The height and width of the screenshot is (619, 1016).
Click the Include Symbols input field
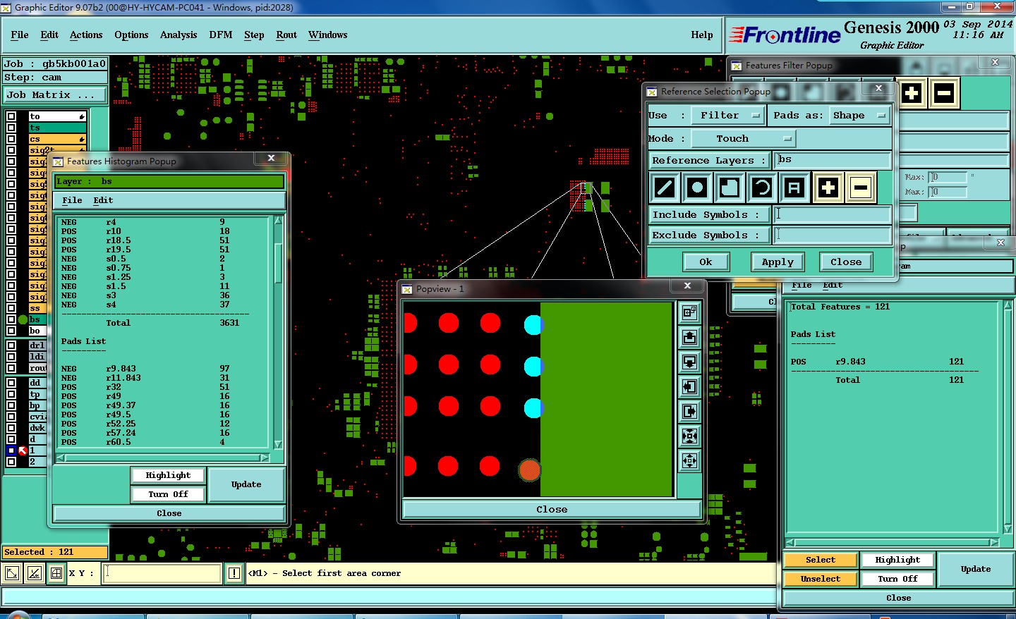(x=833, y=214)
